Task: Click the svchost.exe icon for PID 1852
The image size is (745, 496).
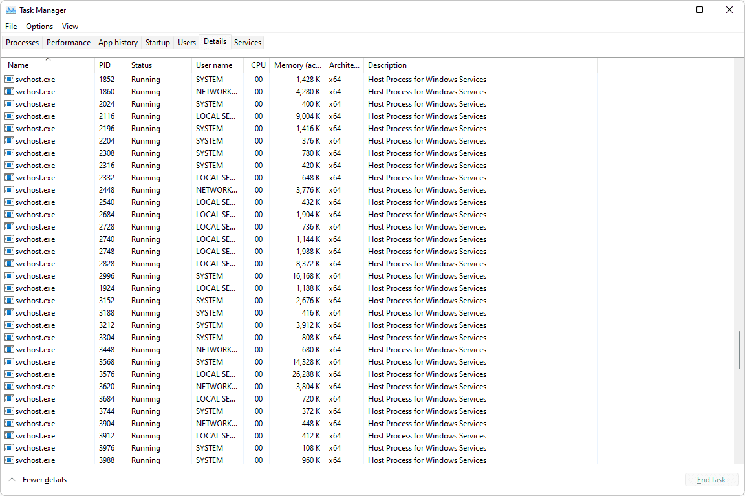Action: [8, 79]
